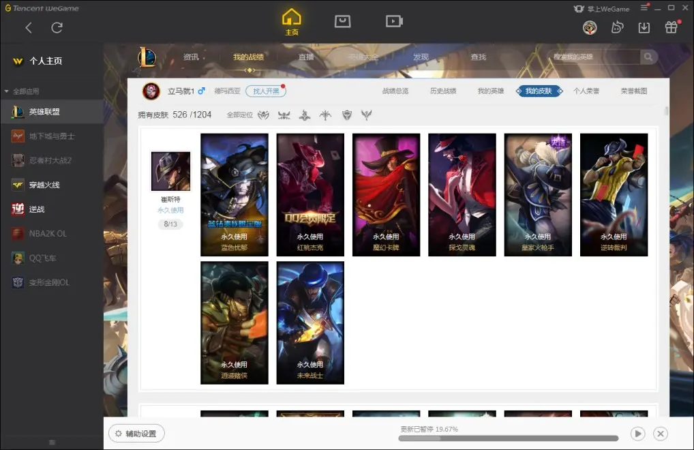
Task: Filter skins by shield role icon
Action: point(346,115)
